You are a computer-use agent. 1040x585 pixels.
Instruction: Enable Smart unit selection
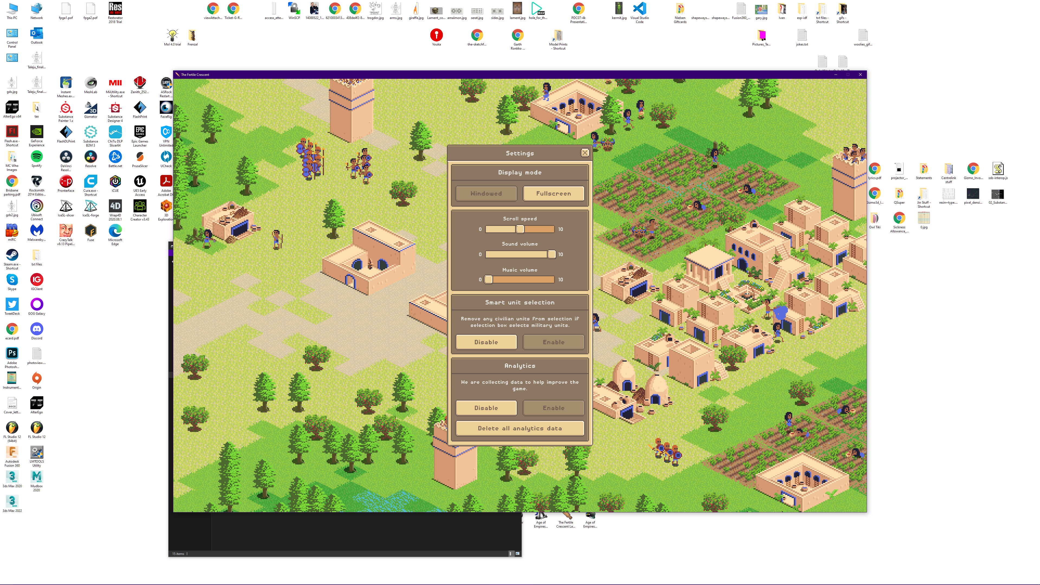point(554,342)
